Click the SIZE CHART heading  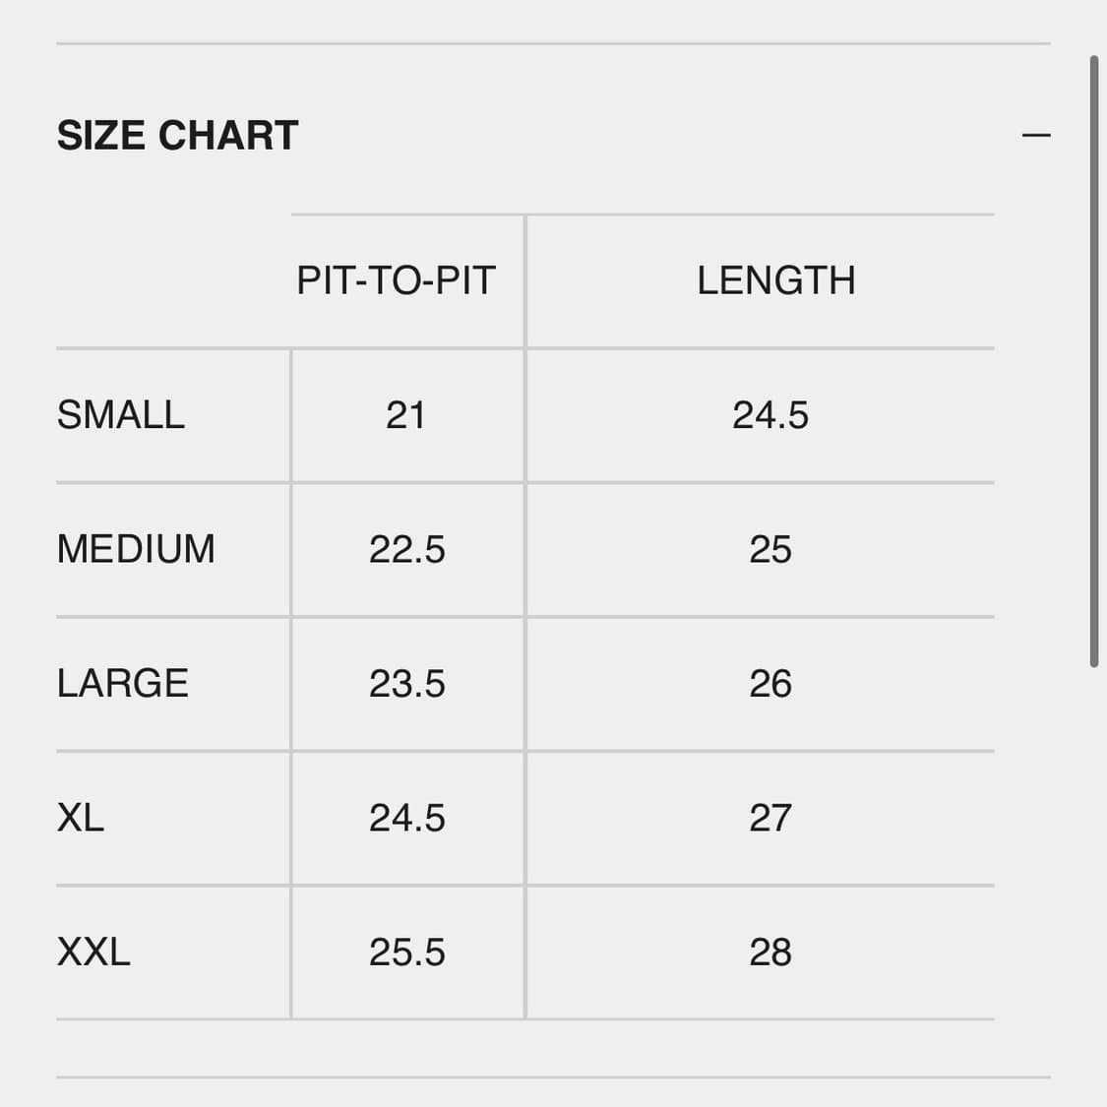tap(178, 136)
